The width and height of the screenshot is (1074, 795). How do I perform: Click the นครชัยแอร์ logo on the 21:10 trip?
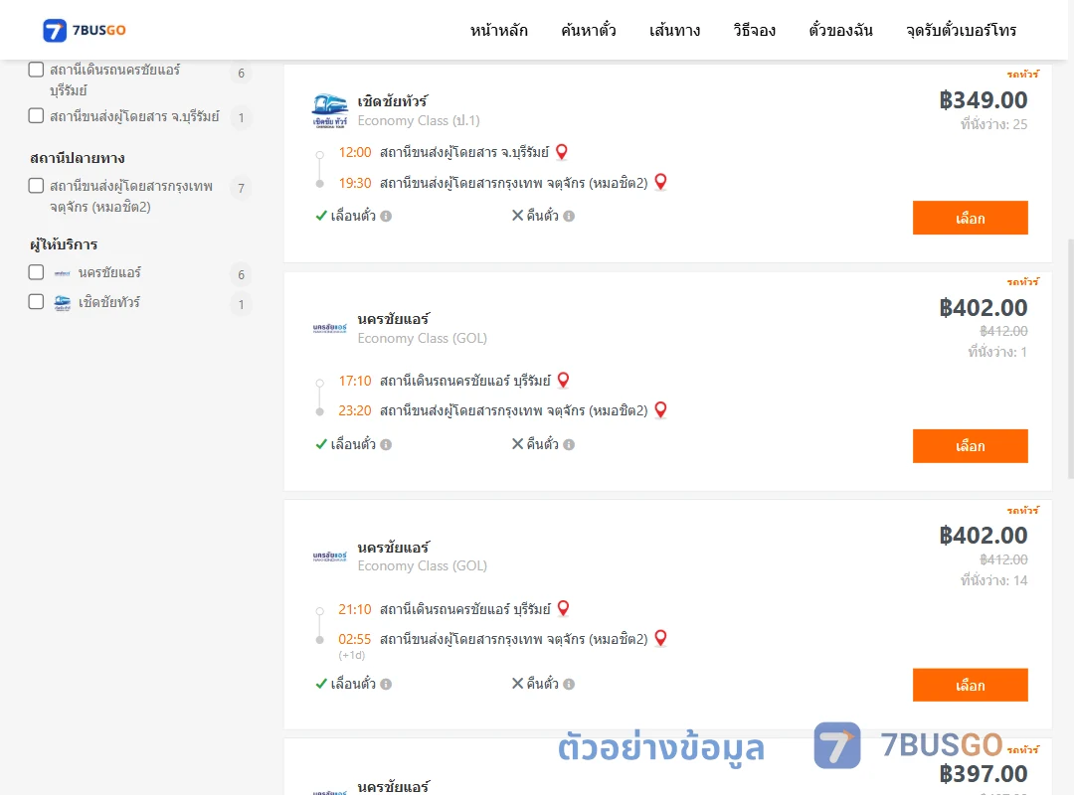[x=329, y=556]
